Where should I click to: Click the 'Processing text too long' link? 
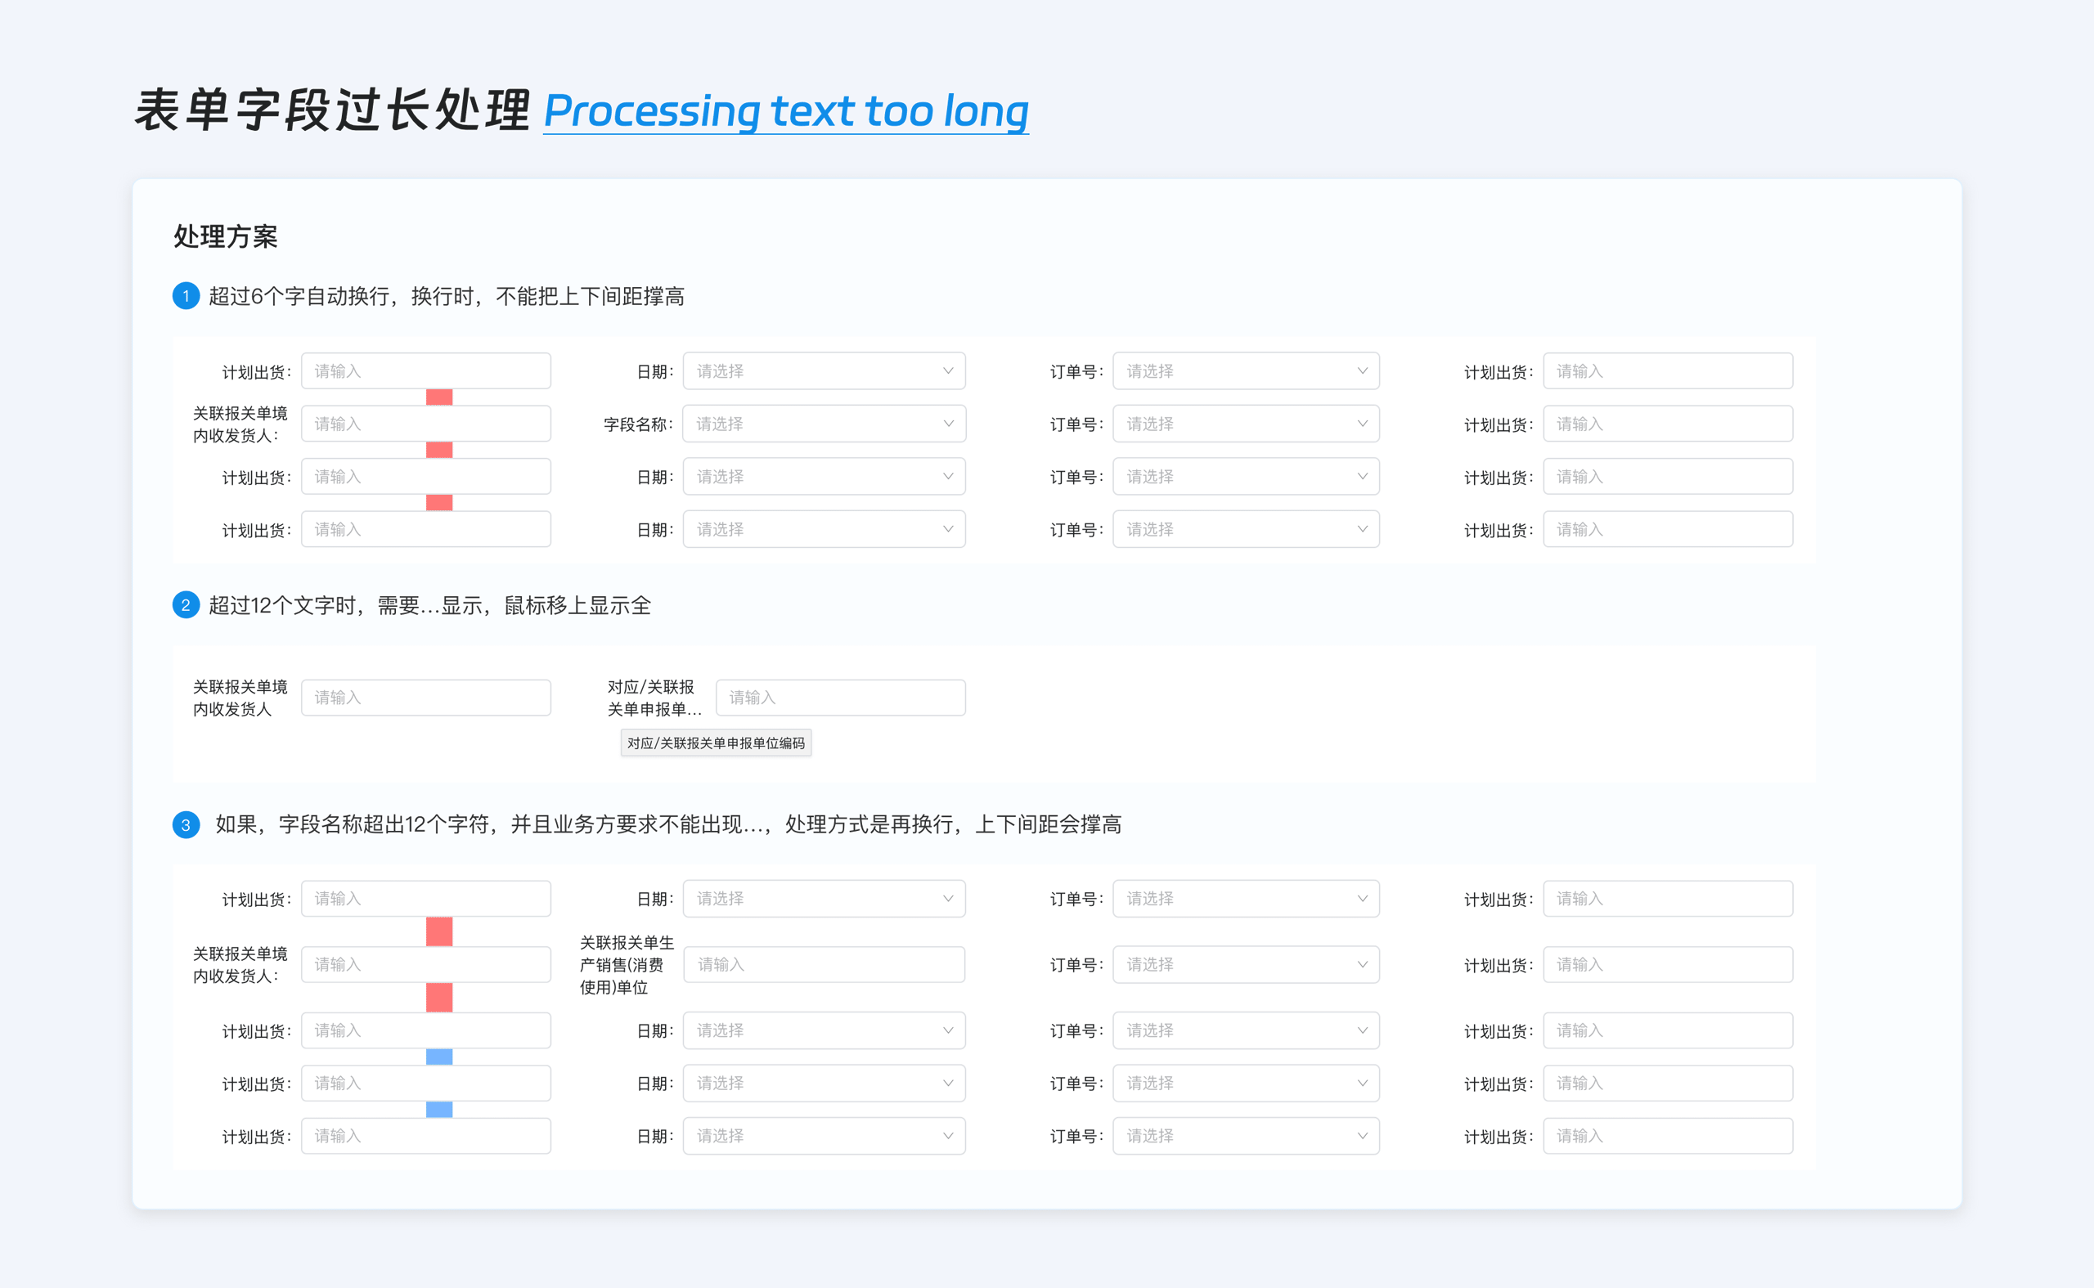(785, 110)
